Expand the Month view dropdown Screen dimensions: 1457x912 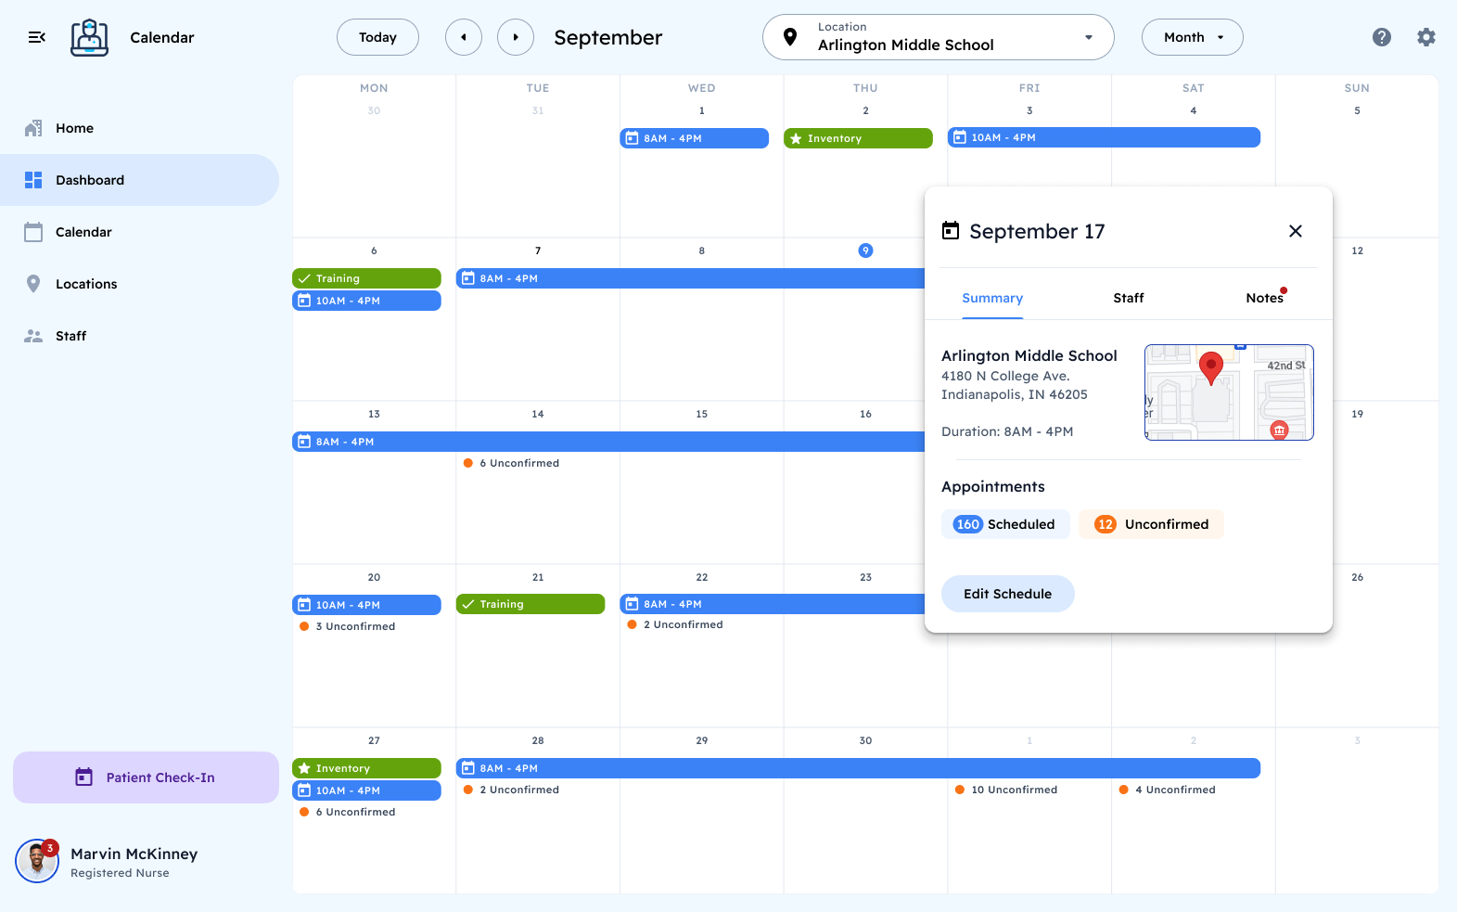point(1192,37)
